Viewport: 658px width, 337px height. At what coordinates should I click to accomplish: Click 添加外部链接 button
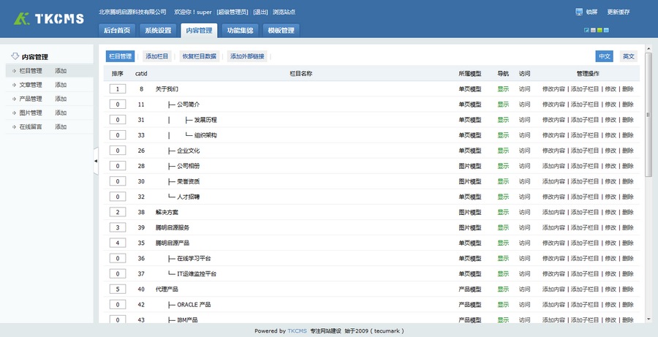point(247,56)
